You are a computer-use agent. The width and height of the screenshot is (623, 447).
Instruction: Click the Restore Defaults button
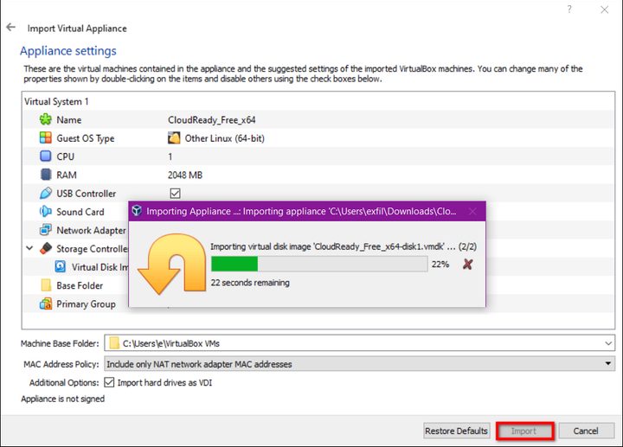pos(457,431)
